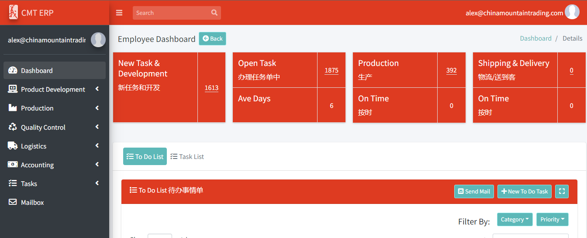Click New To Do Task button
587x238 pixels.
coord(525,191)
